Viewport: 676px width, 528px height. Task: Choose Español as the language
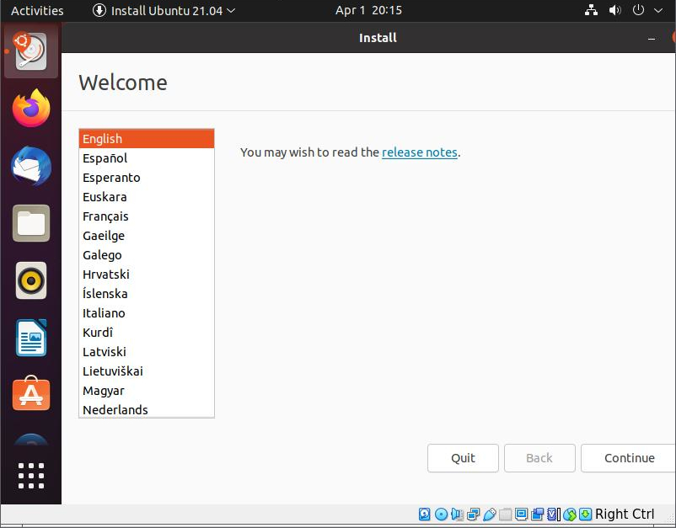(x=105, y=158)
